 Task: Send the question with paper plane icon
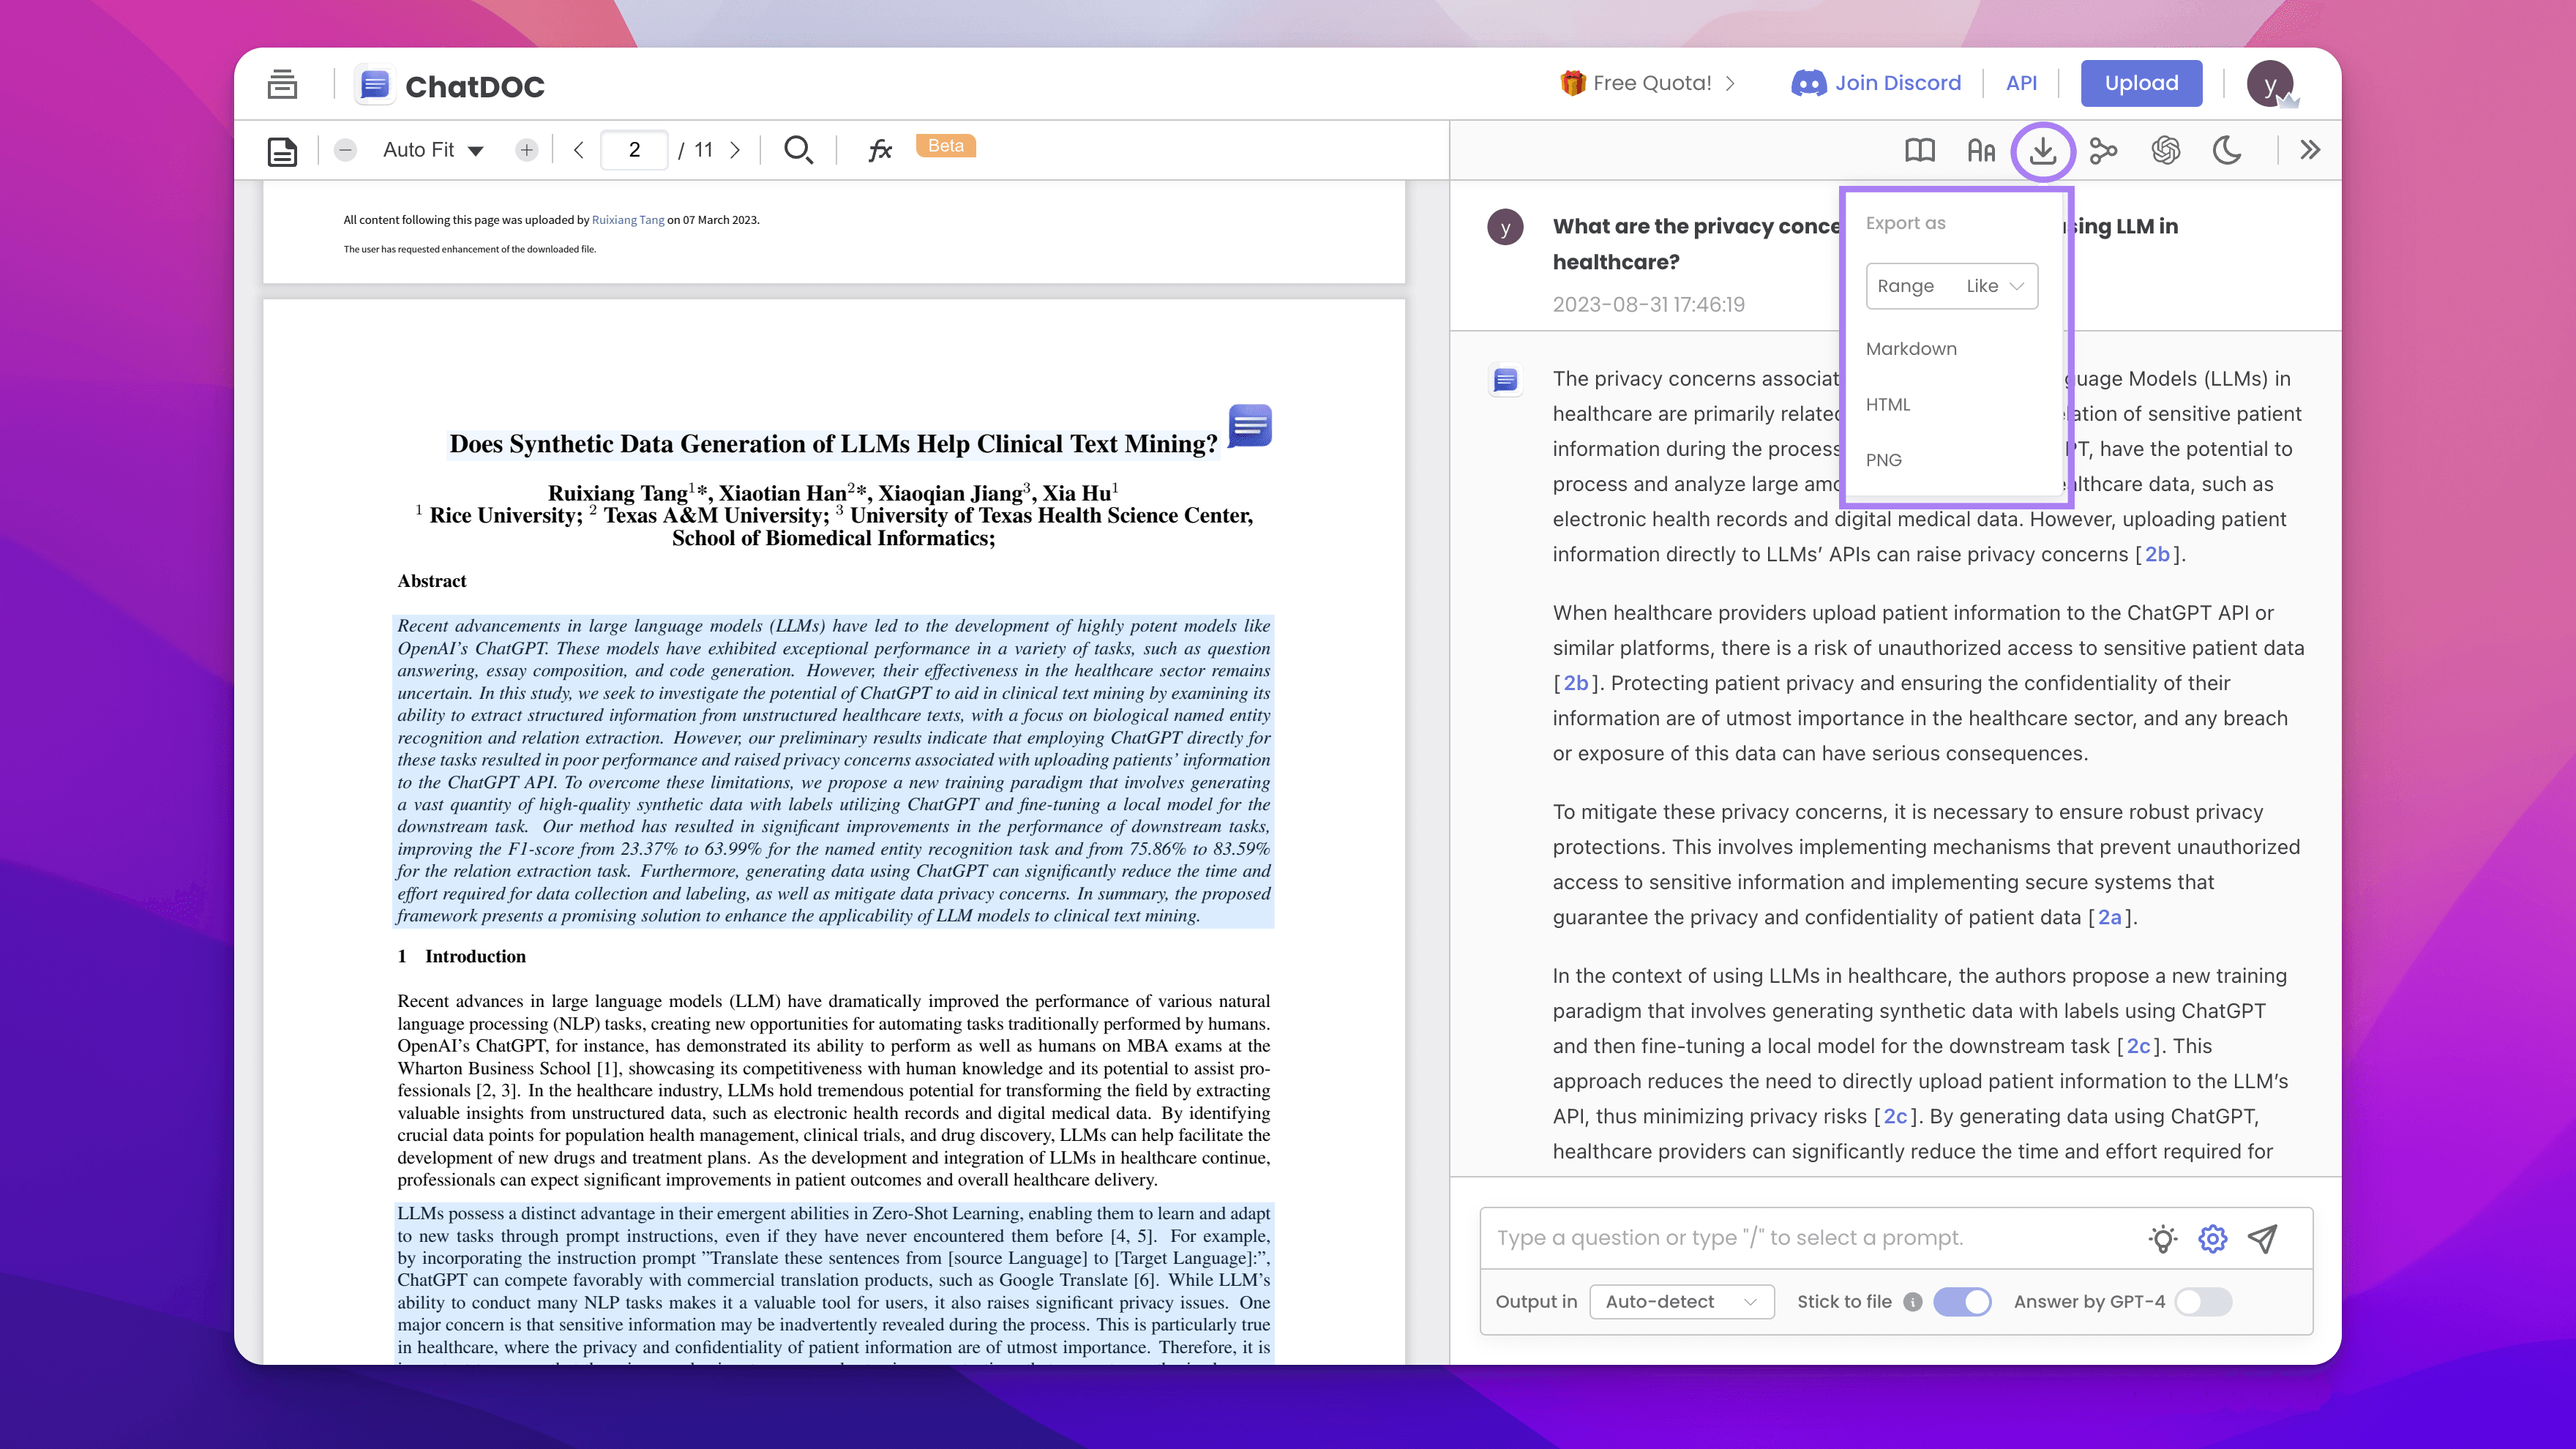point(2263,1239)
